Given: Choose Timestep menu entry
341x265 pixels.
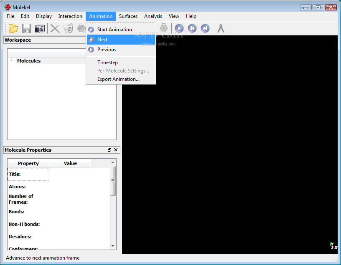Looking at the screenshot, I should click(x=121, y=62).
